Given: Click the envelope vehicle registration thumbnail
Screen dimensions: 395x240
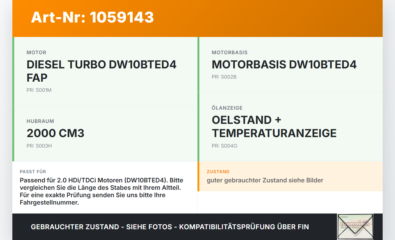Looking at the screenshot, I should 355,226.
